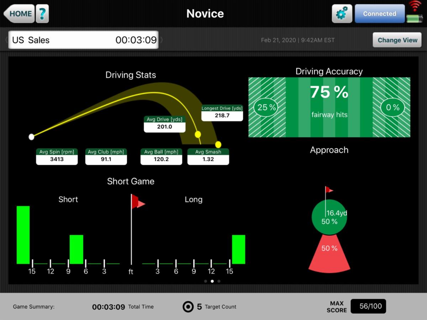Click the 25% left rough zone in Driving Accuracy
The height and width of the screenshot is (320, 427).
pyautogui.click(x=266, y=107)
